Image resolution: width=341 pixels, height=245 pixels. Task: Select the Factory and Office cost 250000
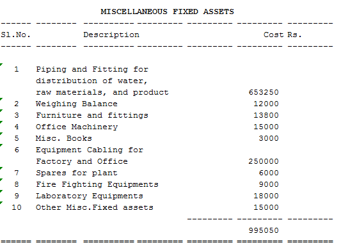coord(264,162)
